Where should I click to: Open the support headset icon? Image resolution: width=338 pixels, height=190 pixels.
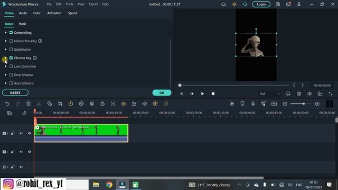(245, 4)
